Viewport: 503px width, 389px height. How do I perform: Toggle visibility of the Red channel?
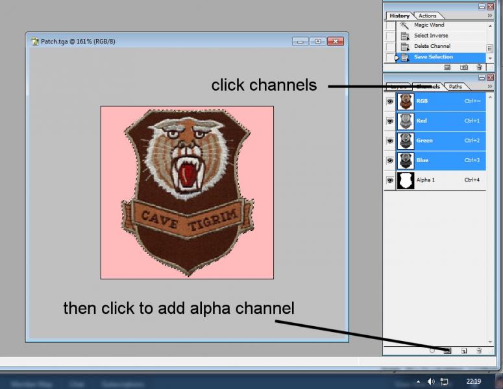click(390, 121)
